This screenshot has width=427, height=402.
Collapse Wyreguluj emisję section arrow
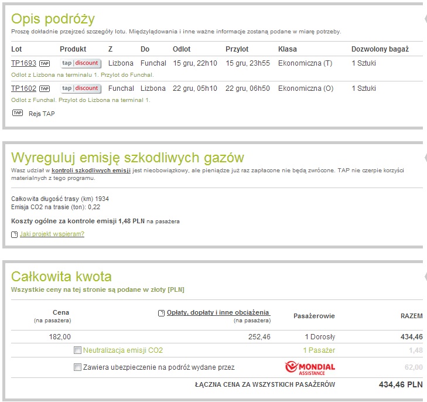pos(426,158)
